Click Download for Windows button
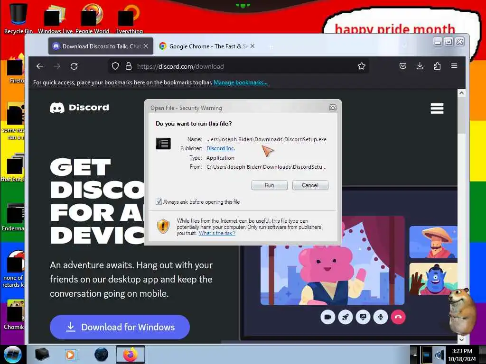The image size is (486, 364). point(120,327)
